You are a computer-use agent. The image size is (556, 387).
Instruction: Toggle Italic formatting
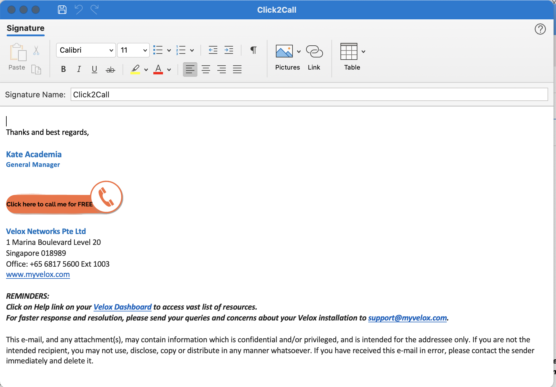[79, 69]
